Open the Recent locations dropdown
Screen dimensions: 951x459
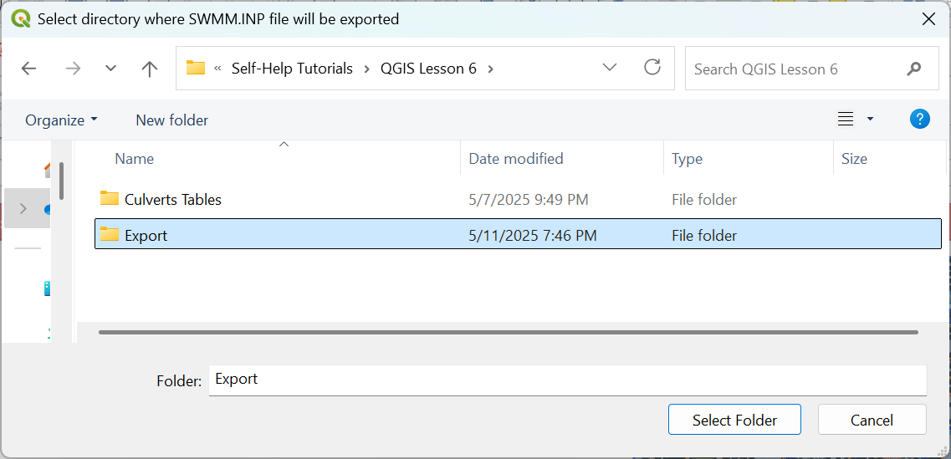[110, 69]
